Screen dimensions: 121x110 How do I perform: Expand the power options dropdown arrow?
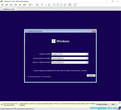(x=33, y=5)
